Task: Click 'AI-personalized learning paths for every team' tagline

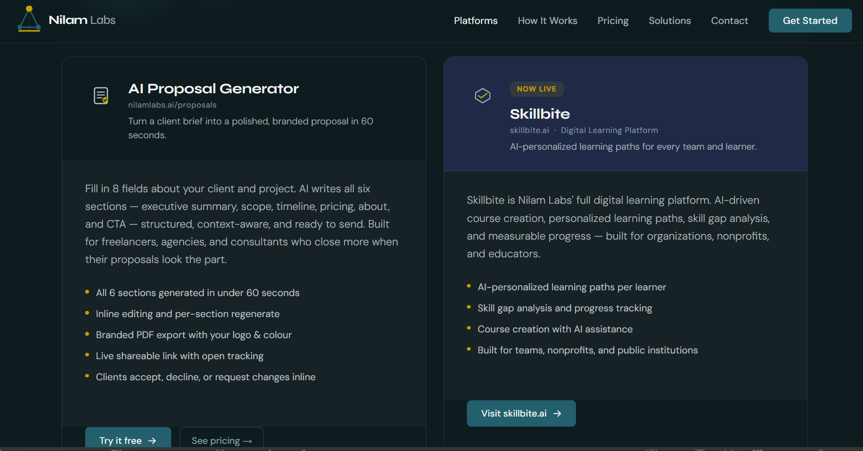Action: (633, 147)
